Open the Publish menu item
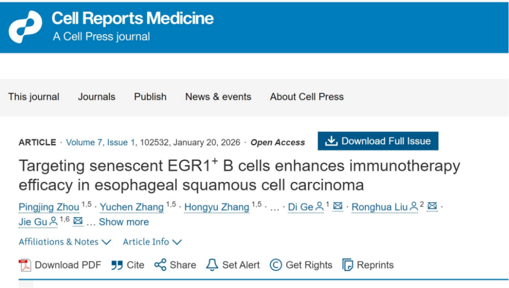The height and width of the screenshot is (288, 509). (x=150, y=97)
